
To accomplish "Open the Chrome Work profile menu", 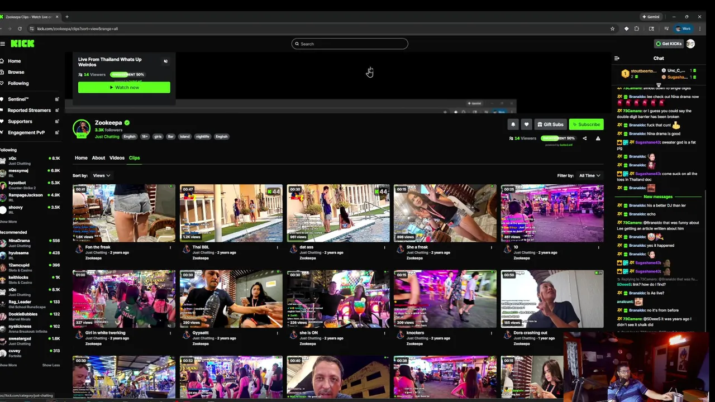I will click(683, 28).
